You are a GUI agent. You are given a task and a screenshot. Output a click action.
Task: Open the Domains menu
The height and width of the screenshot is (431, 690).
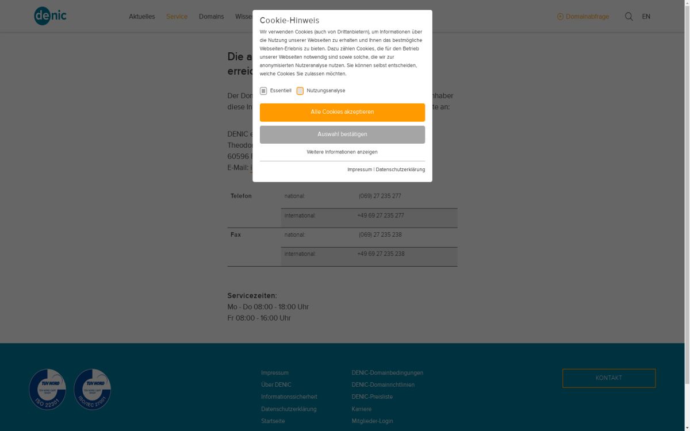point(211,17)
